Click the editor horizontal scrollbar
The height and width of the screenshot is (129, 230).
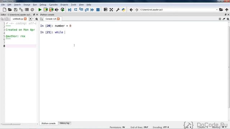11,124
